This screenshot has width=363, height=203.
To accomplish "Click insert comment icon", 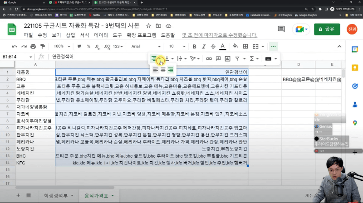I will pyautogui.click(x=218, y=59).
